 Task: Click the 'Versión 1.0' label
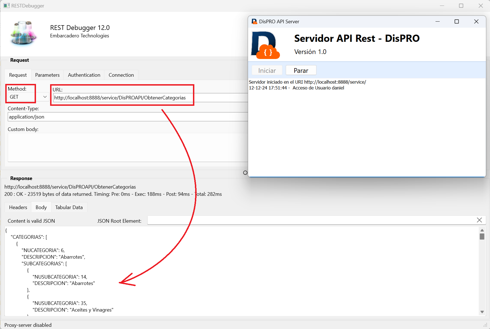[310, 52]
